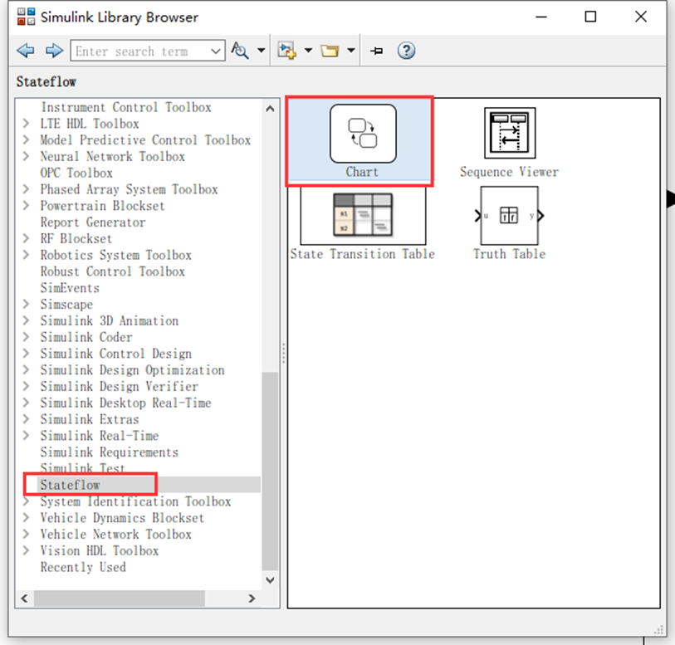This screenshot has height=645, width=675.
Task: Click the Simulink Library Browser app icon
Action: (26, 17)
